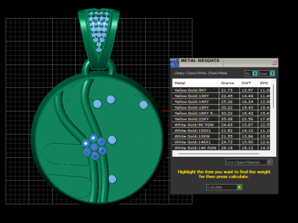This screenshot has width=298, height=223.
Task: Select Yellow Gold:10KY row
Action: [x=221, y=96]
